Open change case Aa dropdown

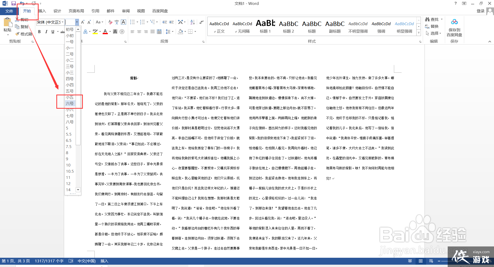99,22
